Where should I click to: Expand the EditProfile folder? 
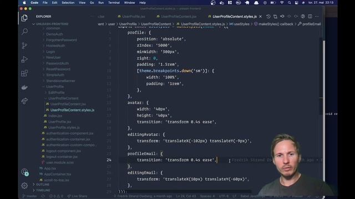[57, 92]
